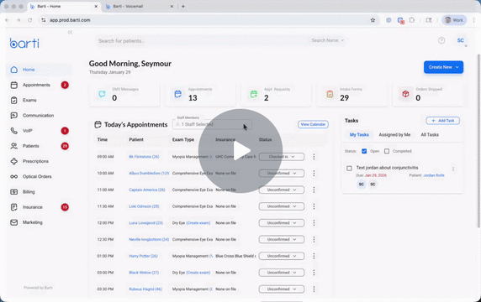Open the Home sidebar item
The image size is (481, 302).
(x=39, y=70)
